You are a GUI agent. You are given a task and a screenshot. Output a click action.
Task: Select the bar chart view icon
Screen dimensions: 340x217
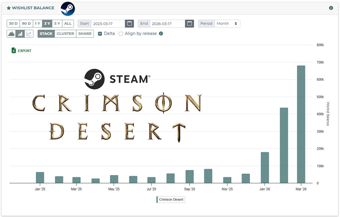20,34
